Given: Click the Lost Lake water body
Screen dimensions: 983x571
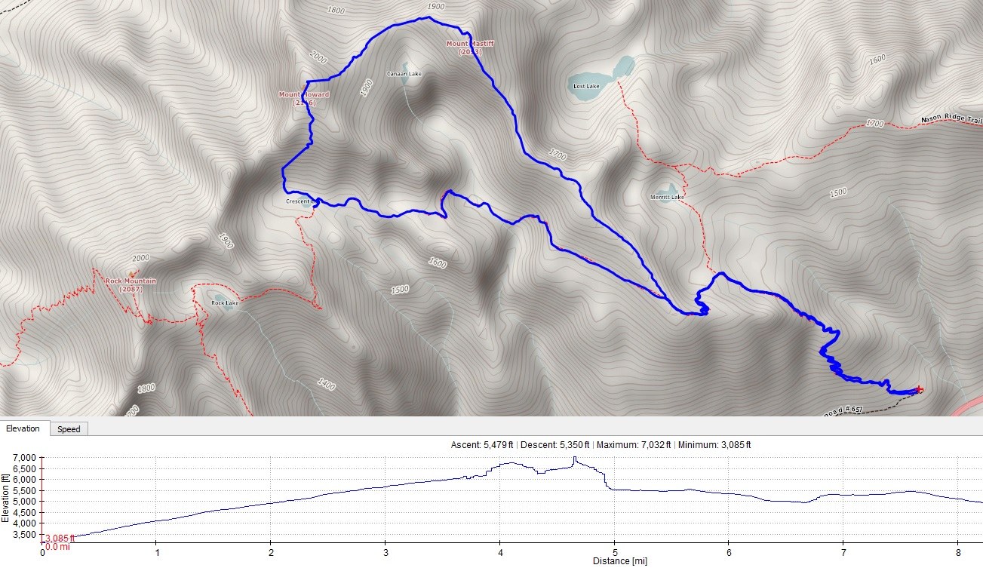Looking at the screenshot, I should point(591,78).
